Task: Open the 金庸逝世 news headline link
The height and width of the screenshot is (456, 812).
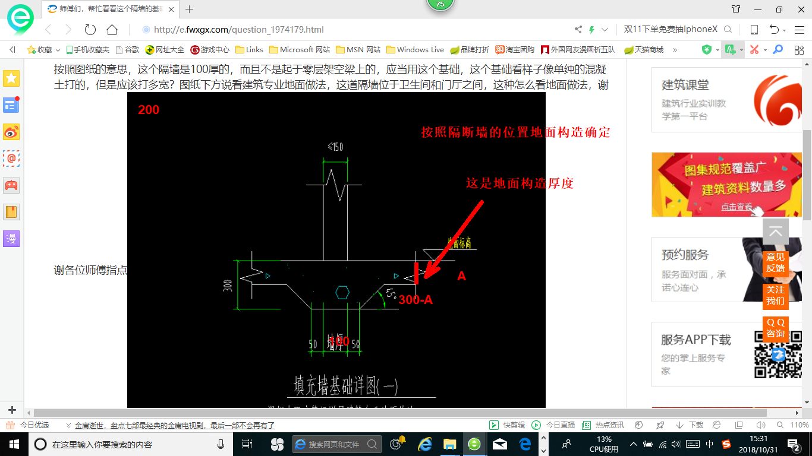Action: tap(175, 425)
